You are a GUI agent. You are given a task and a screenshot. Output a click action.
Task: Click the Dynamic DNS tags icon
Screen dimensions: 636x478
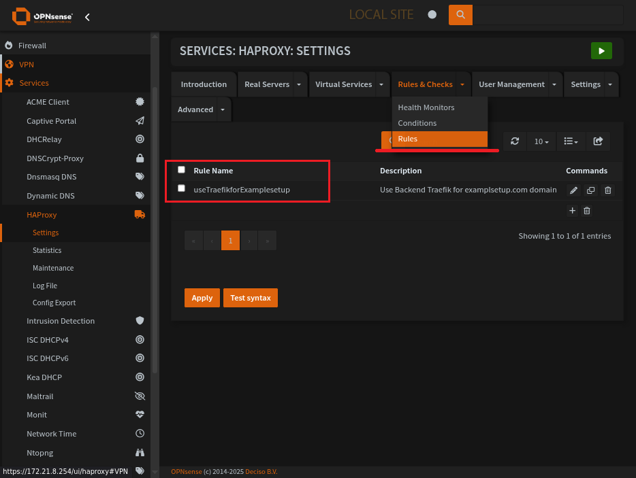pyautogui.click(x=140, y=196)
